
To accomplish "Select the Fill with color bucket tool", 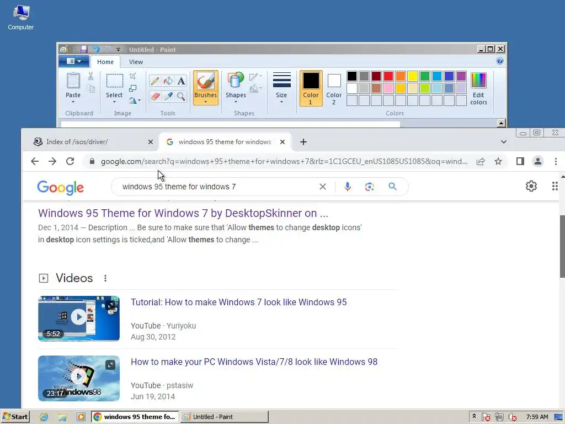I will click(x=168, y=81).
